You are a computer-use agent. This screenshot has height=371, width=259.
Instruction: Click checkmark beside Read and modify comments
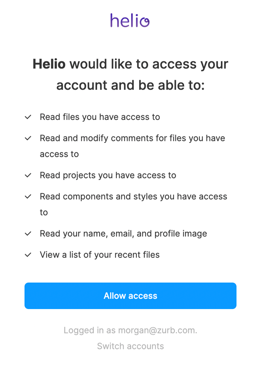point(28,138)
